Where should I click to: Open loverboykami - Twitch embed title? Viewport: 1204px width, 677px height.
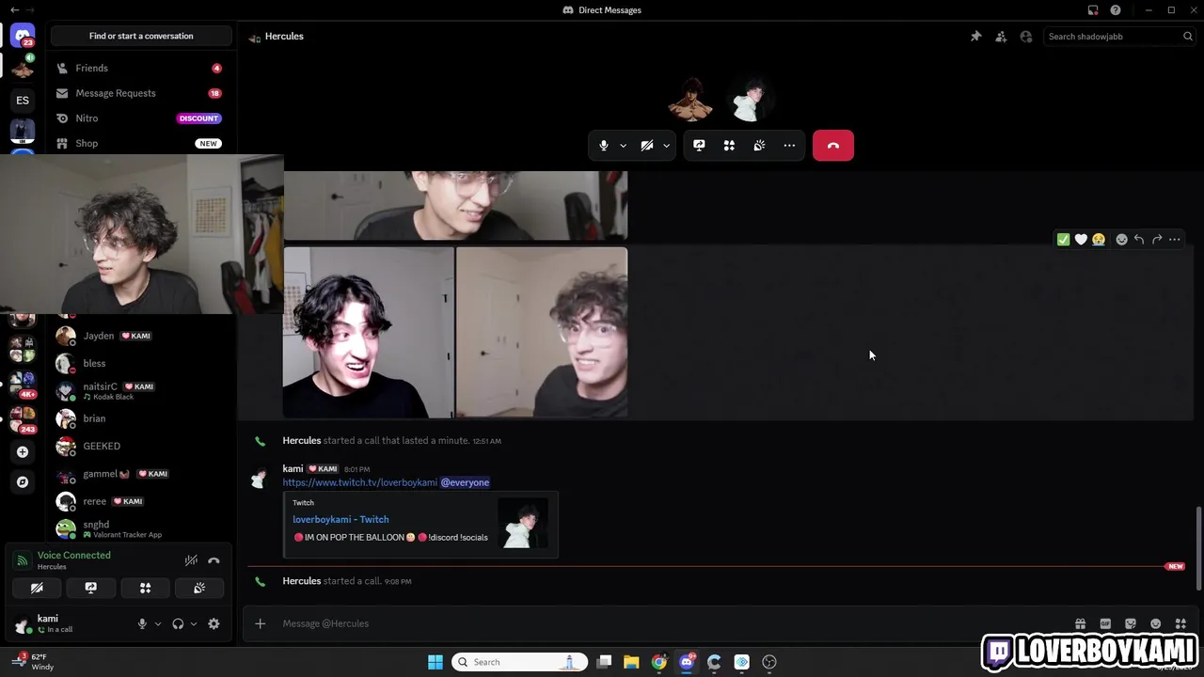click(341, 519)
